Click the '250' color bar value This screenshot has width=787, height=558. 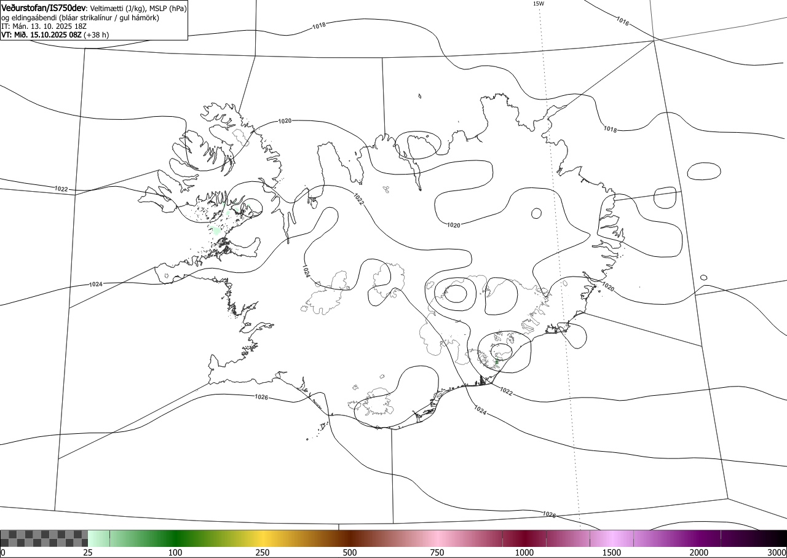(x=263, y=552)
